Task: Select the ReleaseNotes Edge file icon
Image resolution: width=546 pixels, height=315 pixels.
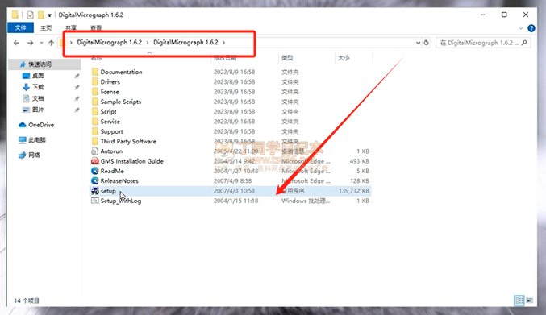Action: pos(94,180)
